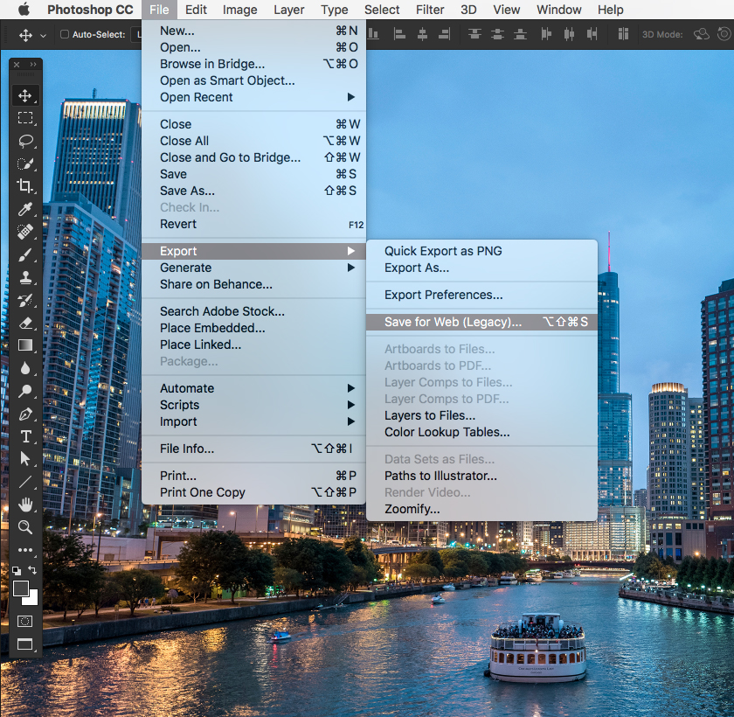Pick the Eyedropper tool
The height and width of the screenshot is (717, 734).
[x=25, y=209]
